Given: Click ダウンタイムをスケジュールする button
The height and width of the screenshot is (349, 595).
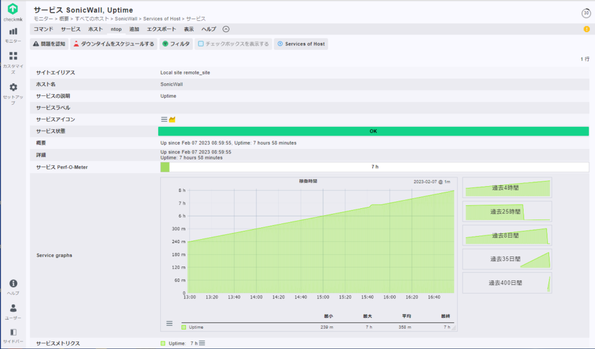Looking at the screenshot, I should [x=114, y=44].
